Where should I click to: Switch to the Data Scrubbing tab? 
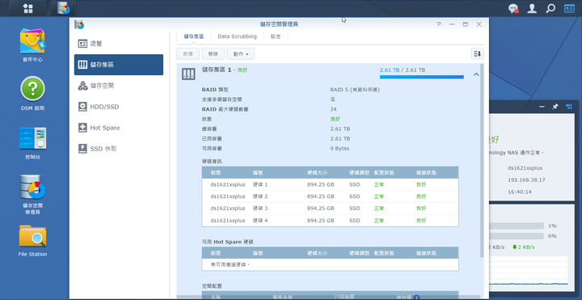[x=237, y=36]
